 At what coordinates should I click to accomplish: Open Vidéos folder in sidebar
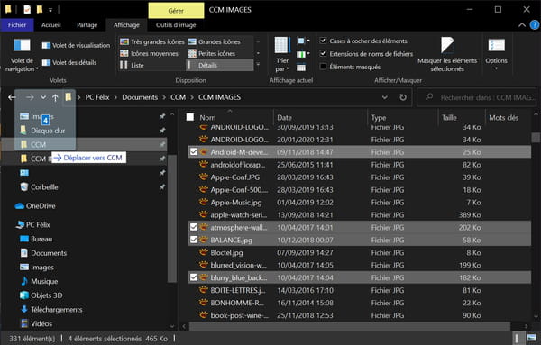36,323
